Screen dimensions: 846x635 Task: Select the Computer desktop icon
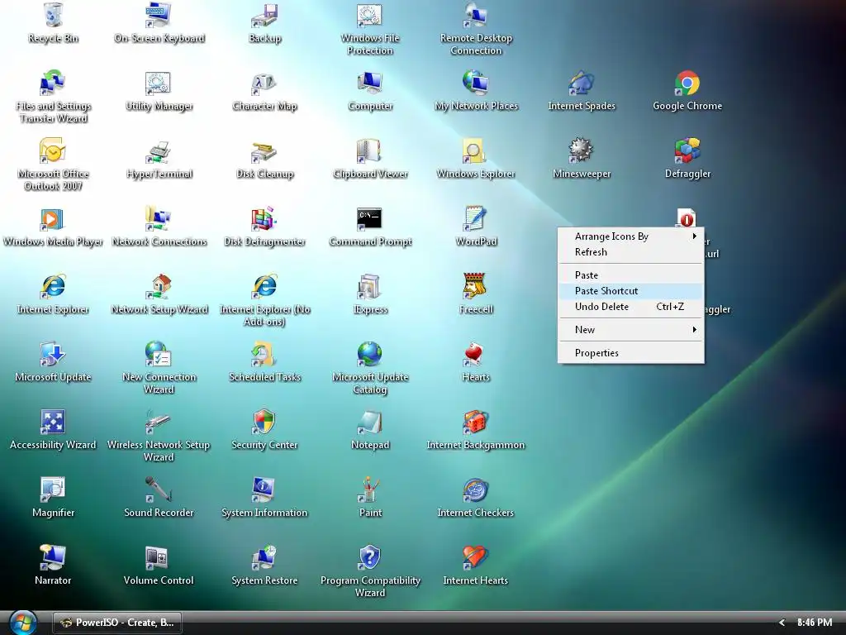point(370,83)
